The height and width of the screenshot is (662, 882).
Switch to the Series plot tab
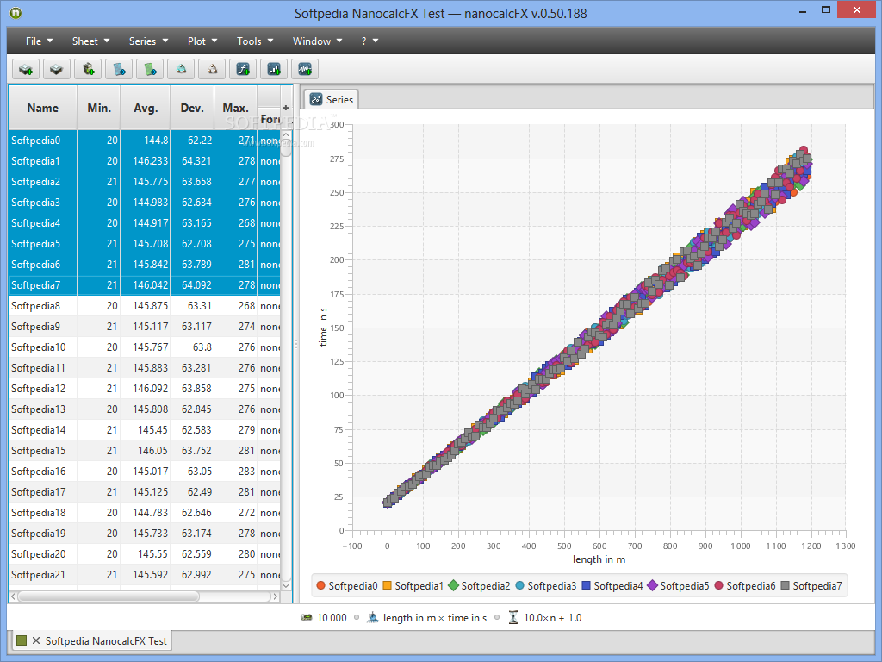tap(332, 100)
